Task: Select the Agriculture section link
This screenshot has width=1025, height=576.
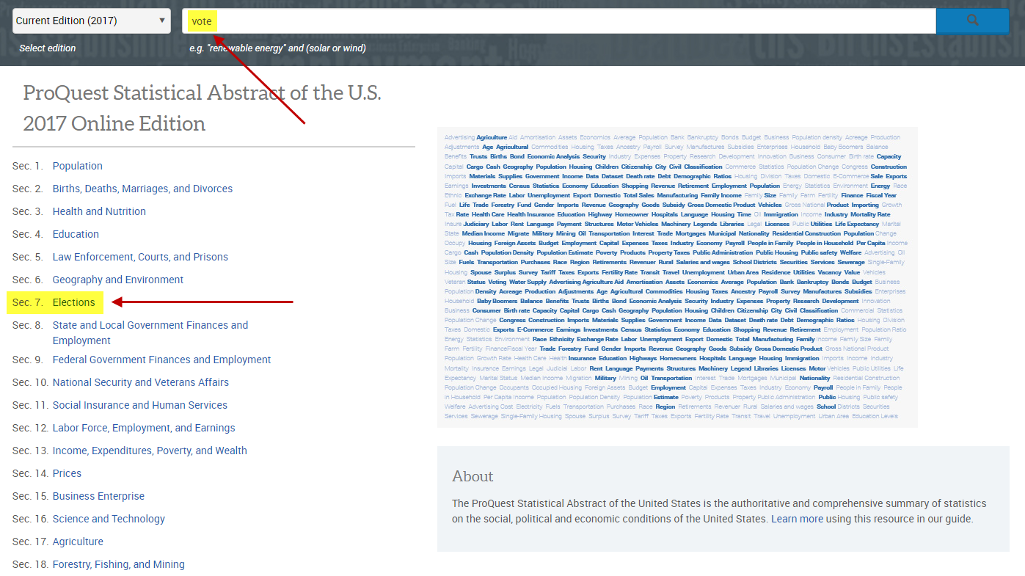Action: (x=78, y=542)
